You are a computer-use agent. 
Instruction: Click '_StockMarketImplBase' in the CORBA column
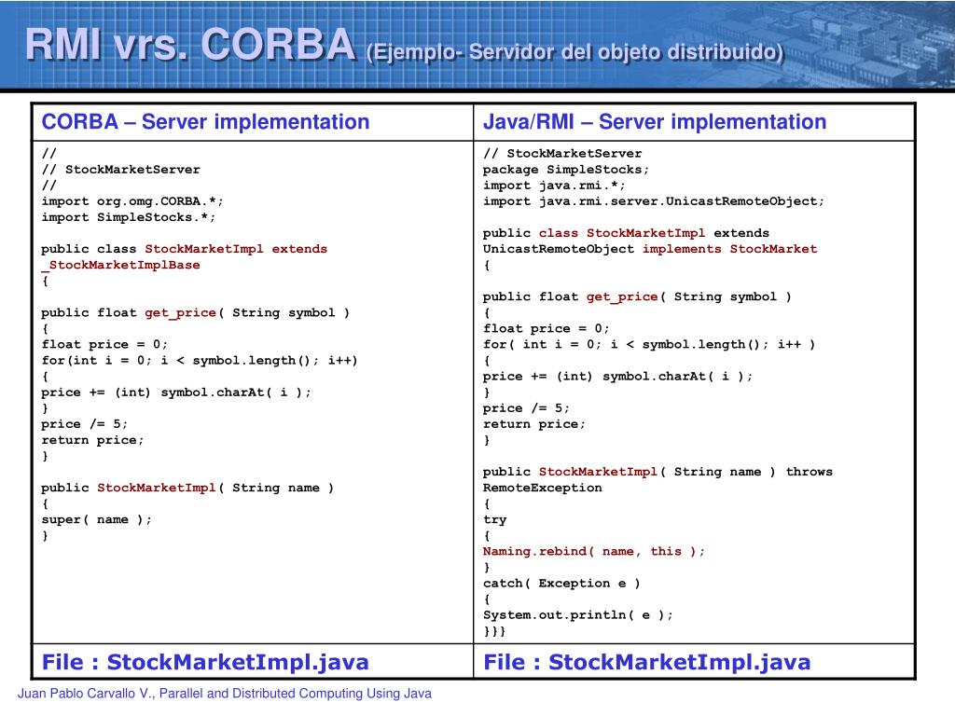click(x=120, y=265)
